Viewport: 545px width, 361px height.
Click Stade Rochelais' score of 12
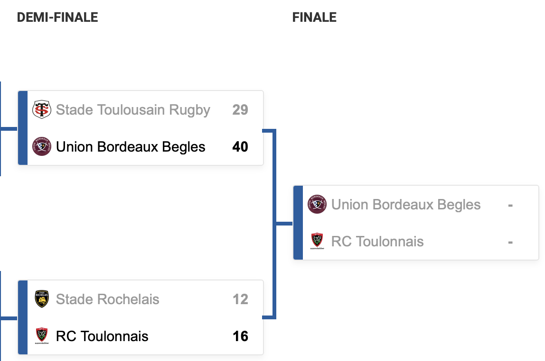(x=240, y=299)
